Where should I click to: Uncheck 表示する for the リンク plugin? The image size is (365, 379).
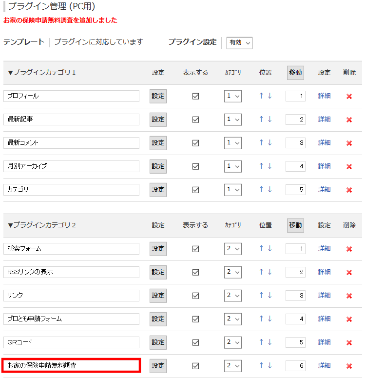(x=196, y=296)
